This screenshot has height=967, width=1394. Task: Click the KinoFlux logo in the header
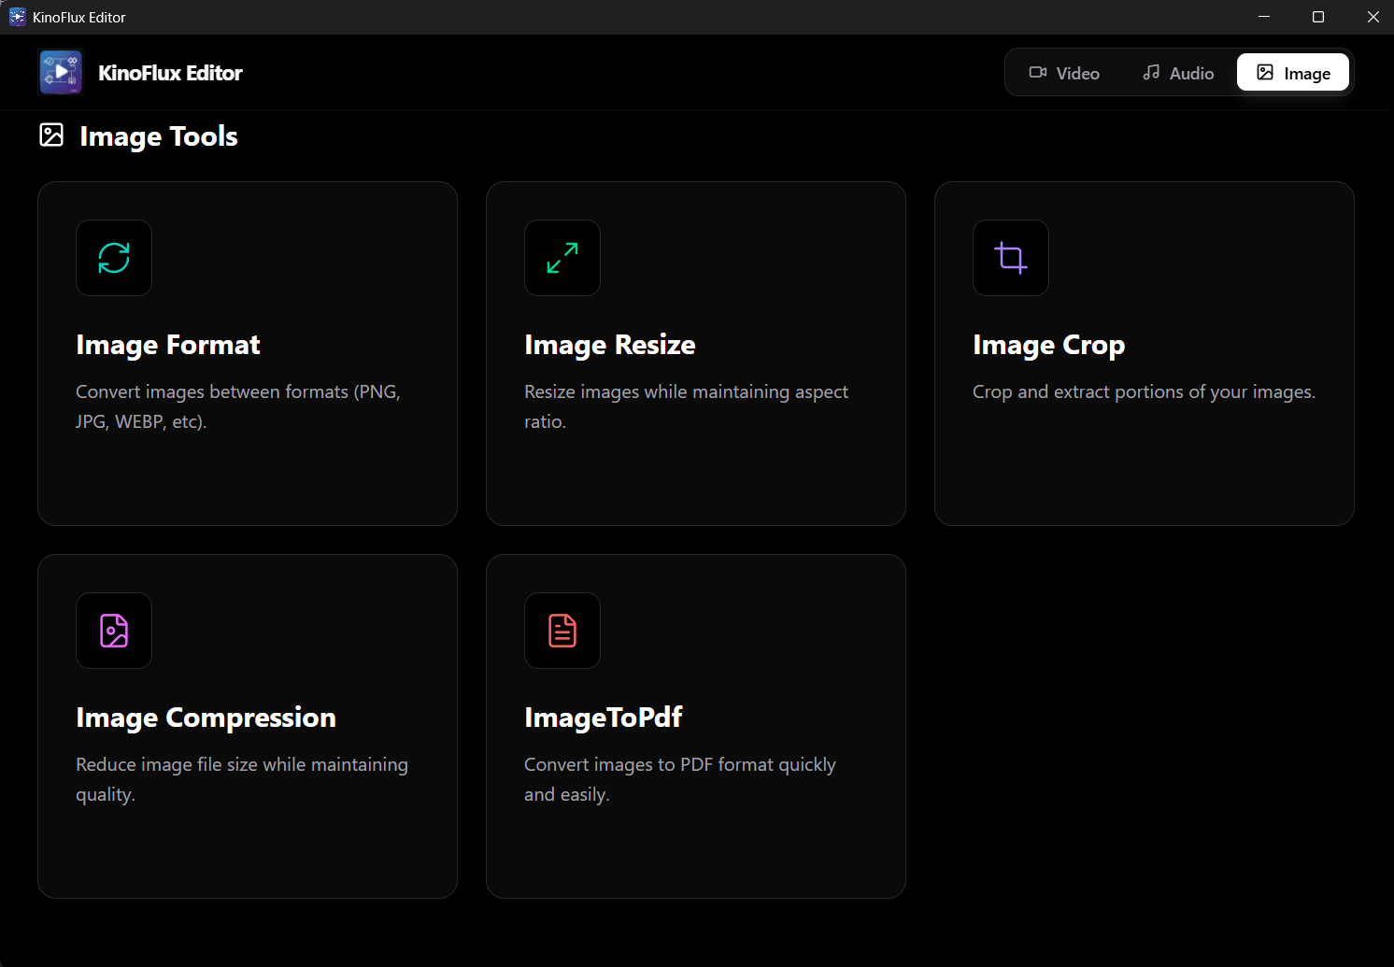[x=61, y=73]
